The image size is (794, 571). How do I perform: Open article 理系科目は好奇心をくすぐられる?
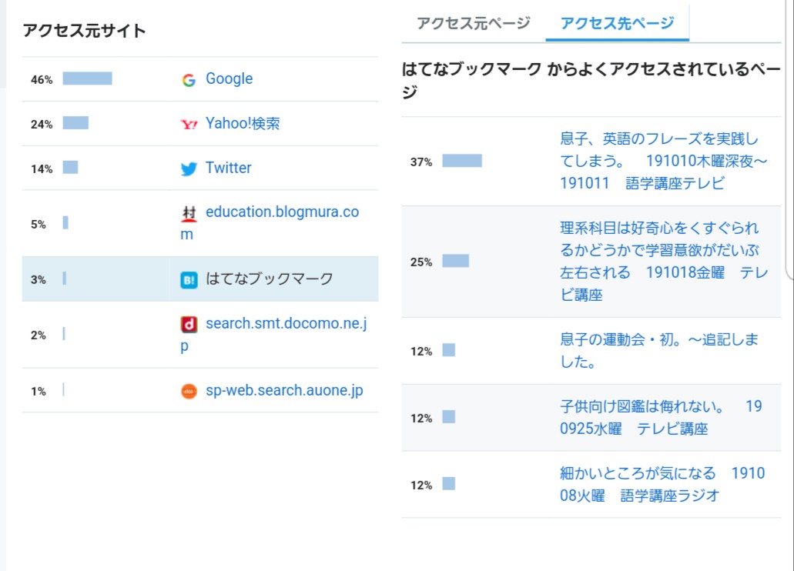coord(658,261)
